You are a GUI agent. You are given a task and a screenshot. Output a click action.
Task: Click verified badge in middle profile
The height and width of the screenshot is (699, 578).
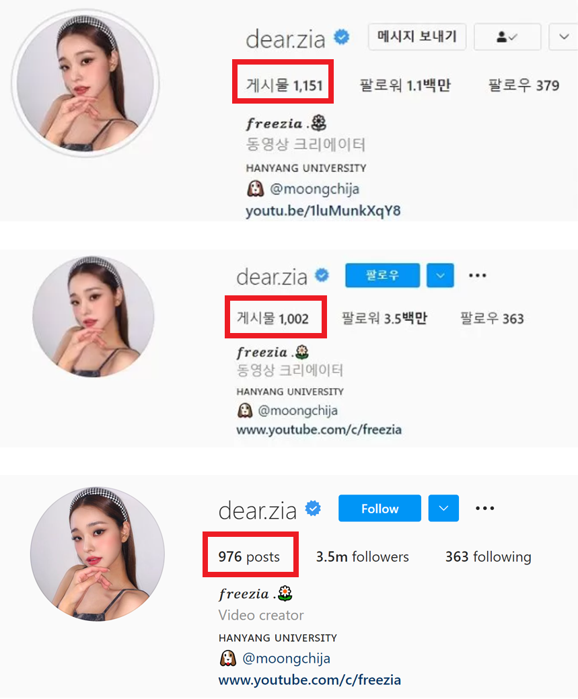[322, 275]
